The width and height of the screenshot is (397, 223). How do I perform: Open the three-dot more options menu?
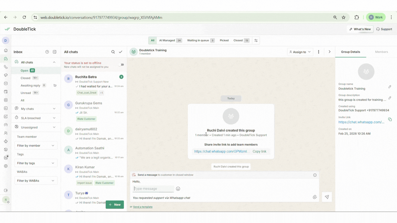pyautogui.click(x=318, y=52)
